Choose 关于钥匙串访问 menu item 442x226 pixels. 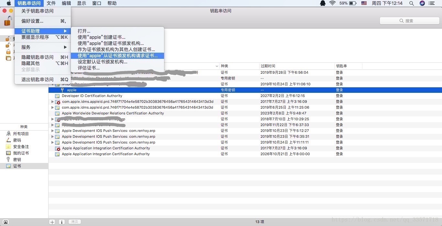point(43,11)
